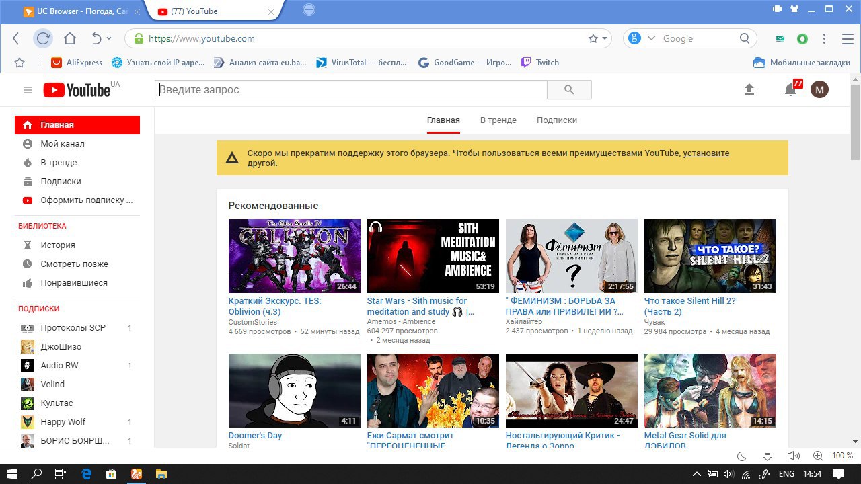Open Мой канал in sidebar
Viewport: 861px width, 484px height.
tap(77, 144)
